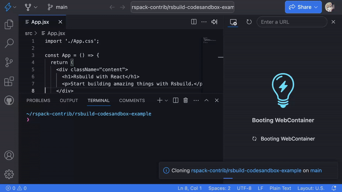Kill terminal with the trash icon
342x192 pixels.
tap(186, 100)
